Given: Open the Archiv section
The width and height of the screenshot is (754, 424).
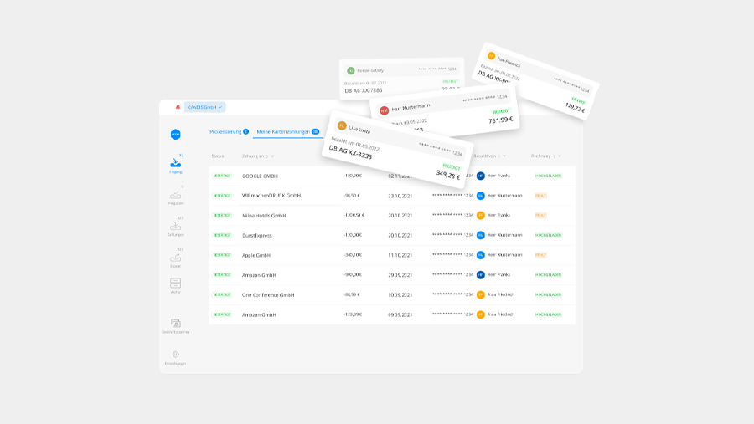Looking at the screenshot, I should tap(175, 284).
